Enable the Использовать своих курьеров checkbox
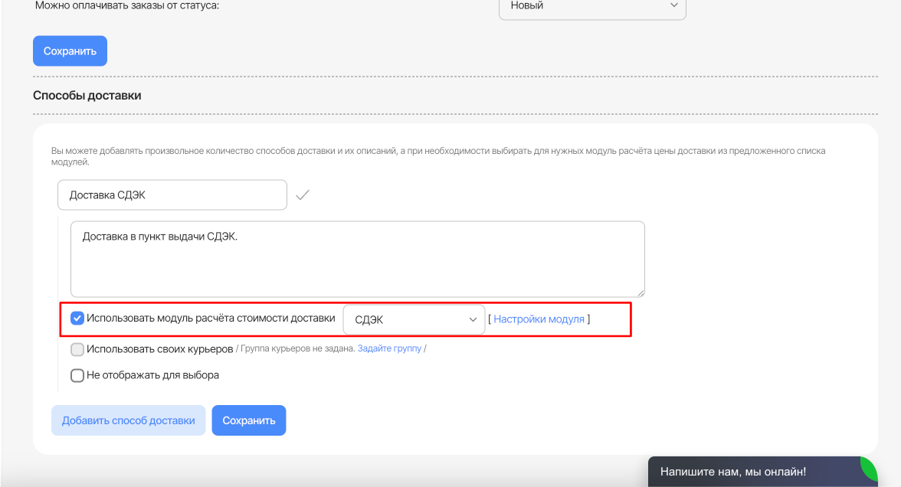Image resolution: width=901 pixels, height=487 pixels. (77, 349)
